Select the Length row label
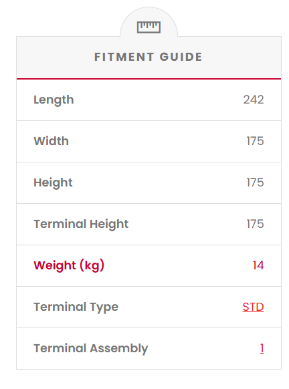 pyautogui.click(x=54, y=100)
